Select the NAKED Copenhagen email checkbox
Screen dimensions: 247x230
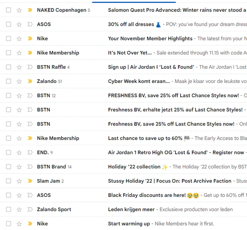click(8, 10)
